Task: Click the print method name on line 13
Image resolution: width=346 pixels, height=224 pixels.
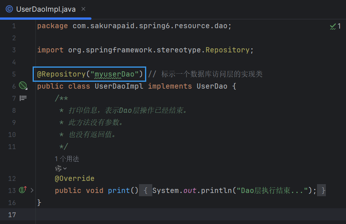Action: pyautogui.click(x=119, y=190)
